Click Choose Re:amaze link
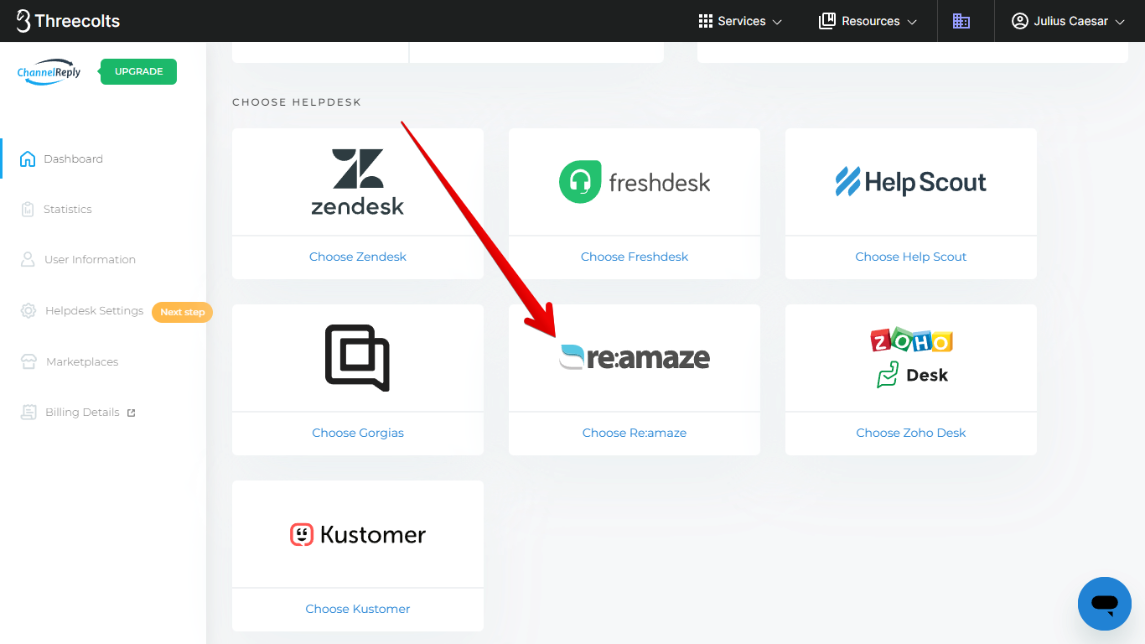Image resolution: width=1145 pixels, height=644 pixels. [634, 433]
